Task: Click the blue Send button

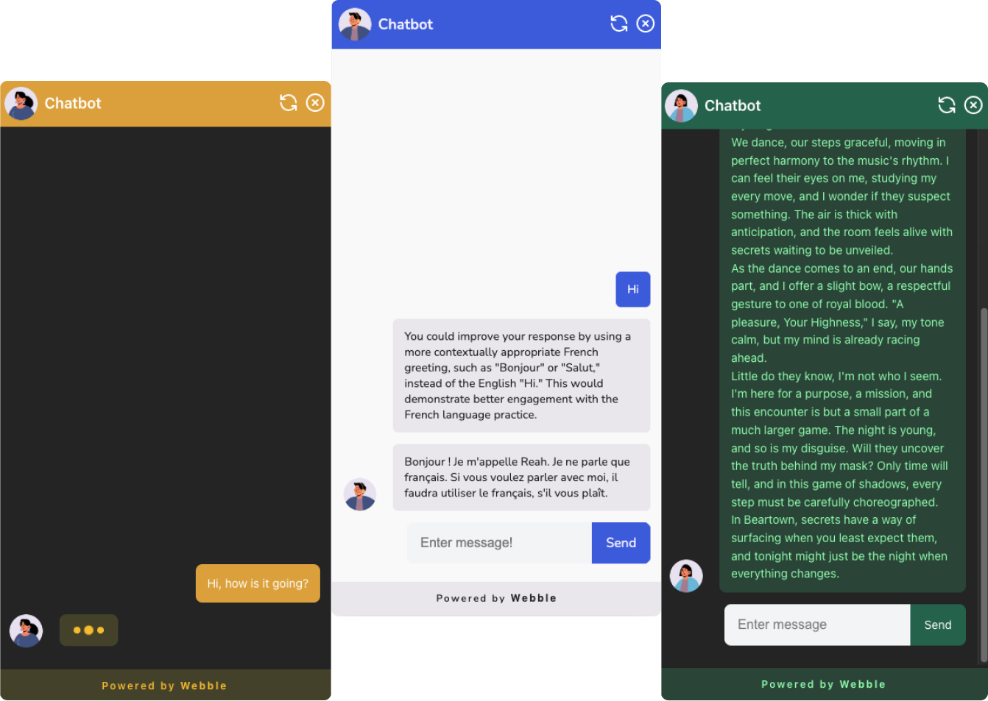Action: pyautogui.click(x=621, y=543)
